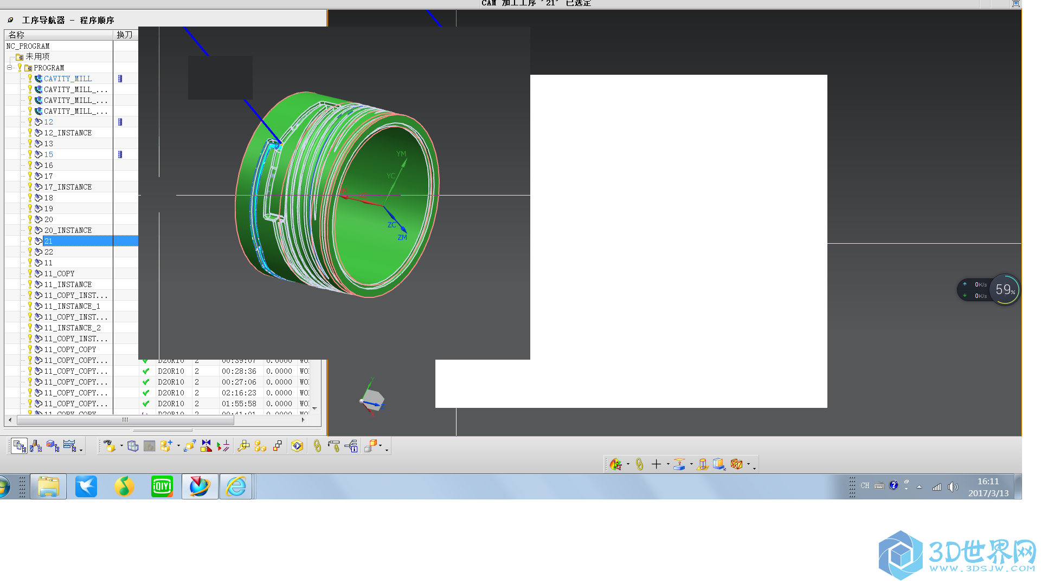
Task: Click the 名称 column header
Action: (x=59, y=35)
